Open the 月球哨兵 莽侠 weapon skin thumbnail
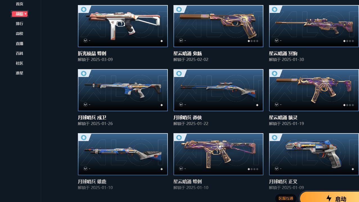The image size is (359, 202). point(218,90)
